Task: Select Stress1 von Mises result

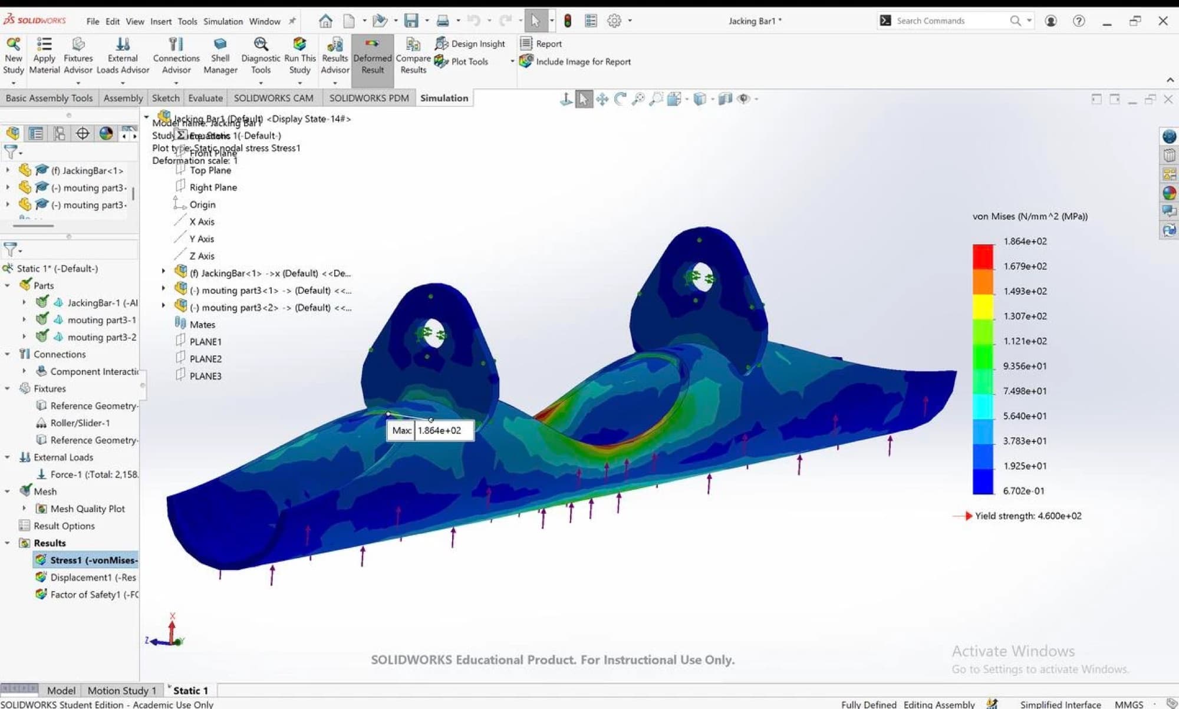Action: (86, 560)
